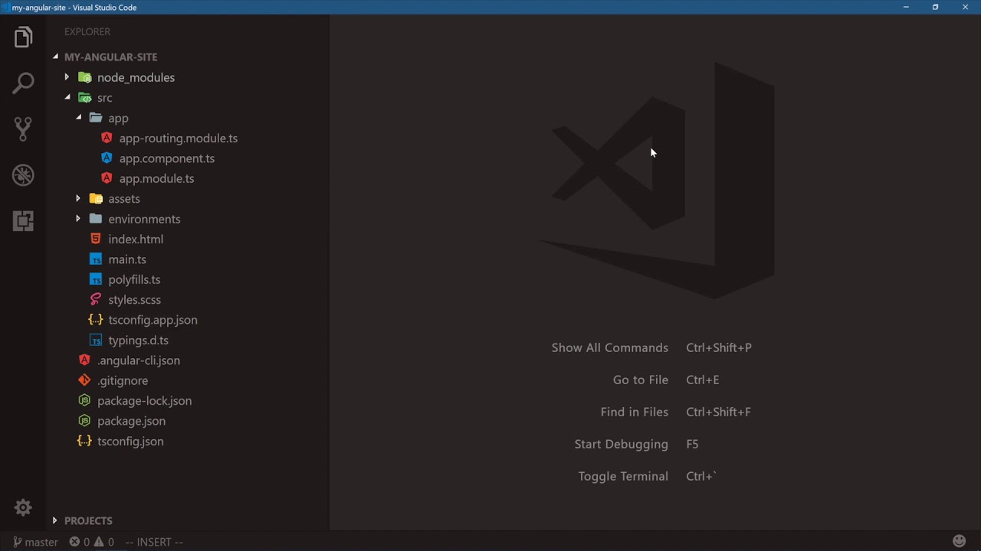Open the Source Control view

[x=23, y=129]
